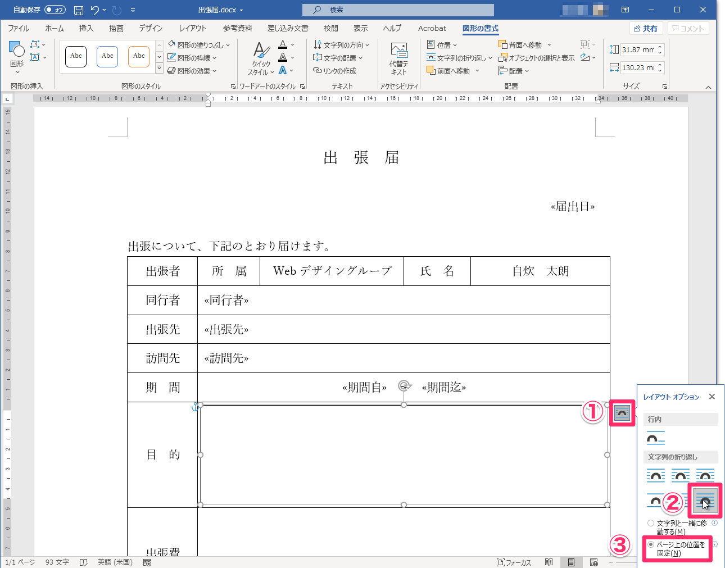Switch to the Acrobat tab
The width and height of the screenshot is (725, 568).
tap(432, 28)
